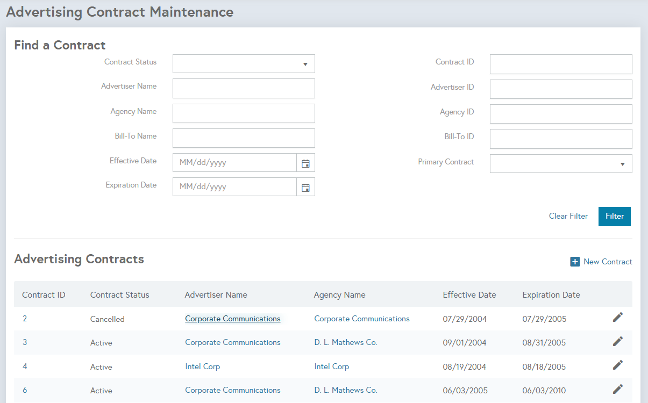Click the Agency Name input field
This screenshot has height=403, width=648.
pyautogui.click(x=244, y=113)
